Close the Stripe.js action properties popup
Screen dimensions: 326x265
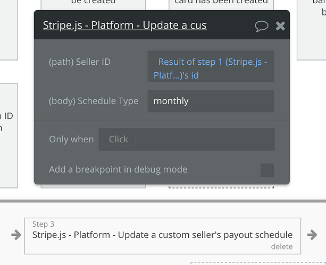click(x=280, y=26)
